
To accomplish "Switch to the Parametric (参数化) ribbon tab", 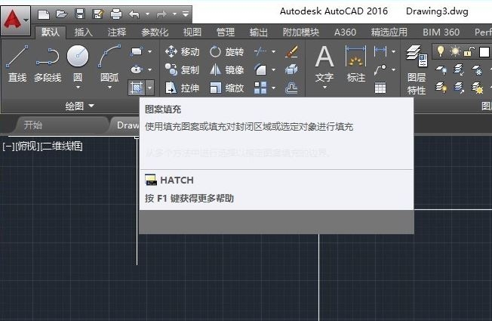I will (155, 32).
